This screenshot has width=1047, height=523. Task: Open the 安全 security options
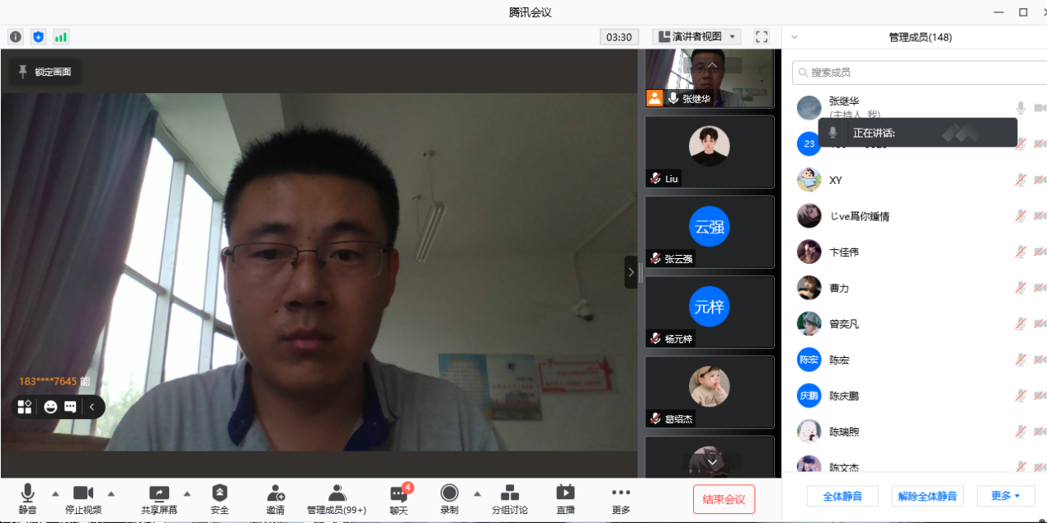[219, 499]
